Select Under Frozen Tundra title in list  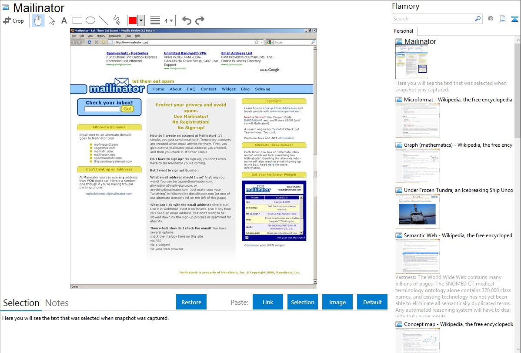(458, 190)
